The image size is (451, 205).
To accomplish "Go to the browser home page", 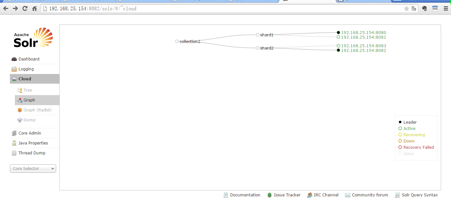I will tap(34, 9).
